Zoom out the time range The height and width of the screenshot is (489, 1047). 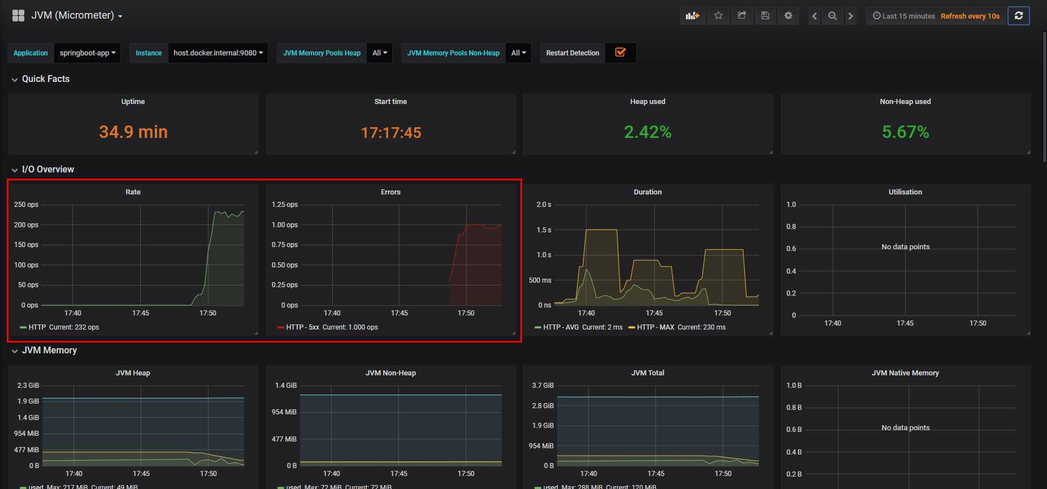(x=832, y=16)
